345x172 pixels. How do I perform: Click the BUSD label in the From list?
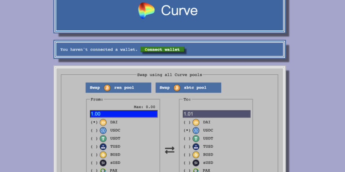click(x=115, y=155)
